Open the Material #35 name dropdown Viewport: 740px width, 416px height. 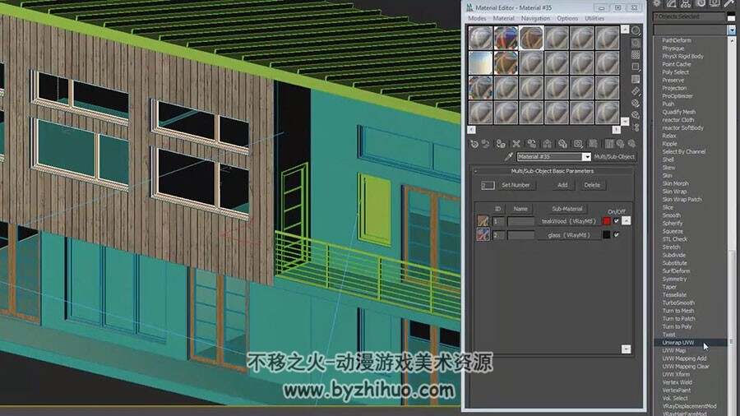click(586, 156)
